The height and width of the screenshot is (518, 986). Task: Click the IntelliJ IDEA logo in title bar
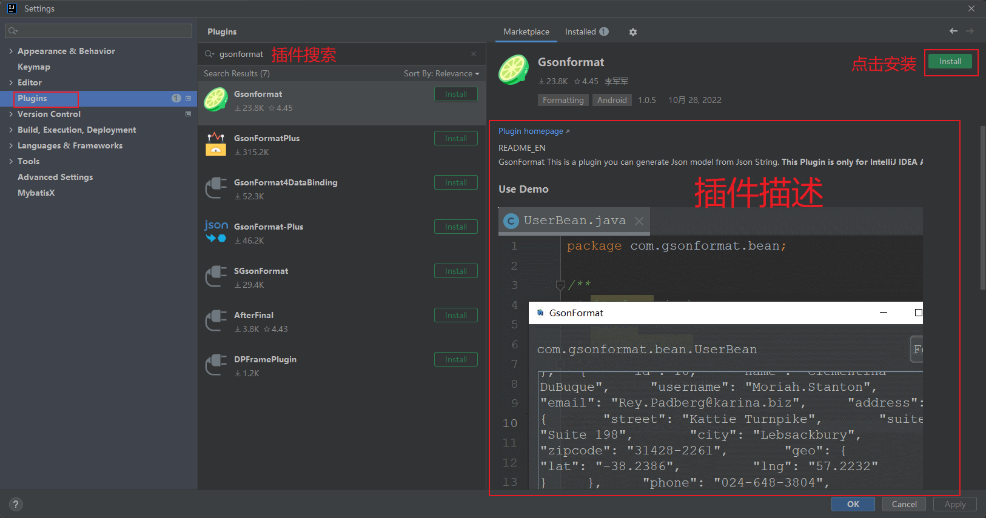click(x=12, y=8)
